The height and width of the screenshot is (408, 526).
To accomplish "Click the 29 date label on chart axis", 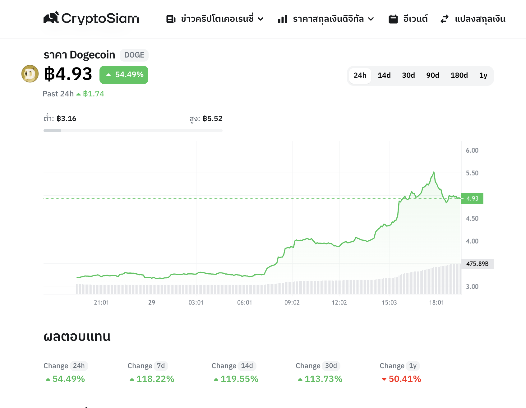I will click(x=152, y=303).
